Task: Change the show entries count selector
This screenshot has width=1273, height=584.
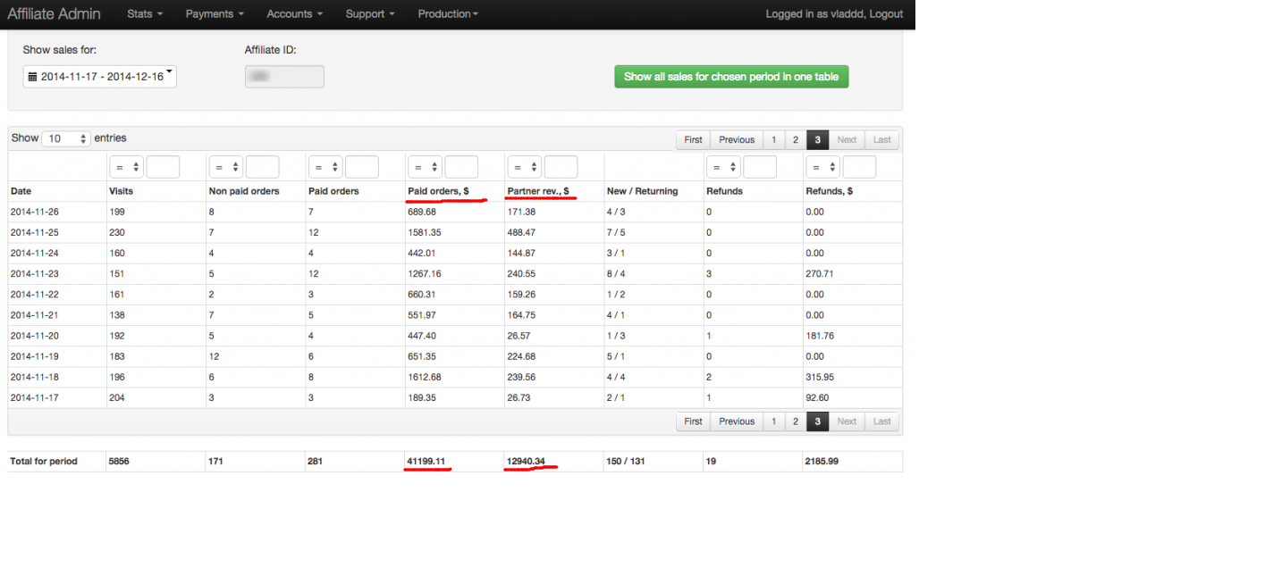Action: coord(66,138)
